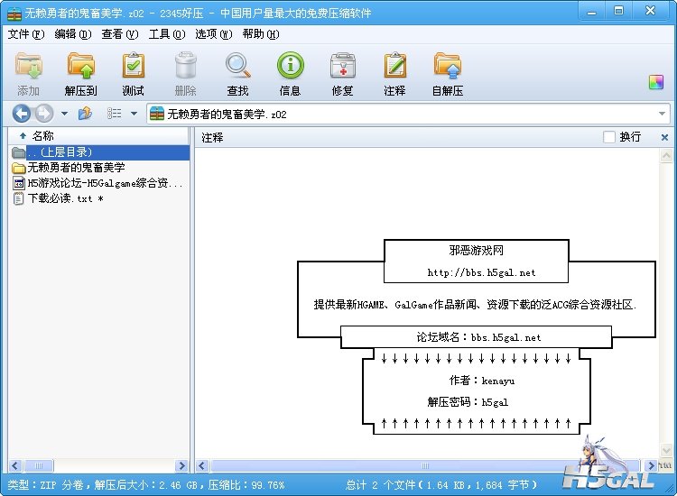Open the 选项(W) menu
Screen dimensions: 677x496
(x=213, y=34)
